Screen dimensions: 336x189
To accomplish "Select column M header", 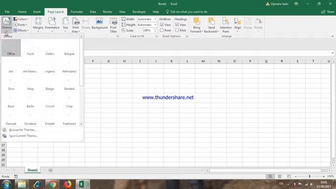I will click(x=203, y=61).
